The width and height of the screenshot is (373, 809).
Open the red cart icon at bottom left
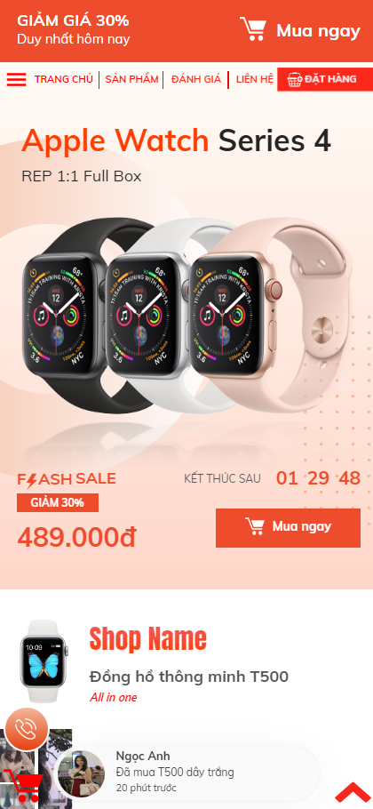click(x=21, y=785)
